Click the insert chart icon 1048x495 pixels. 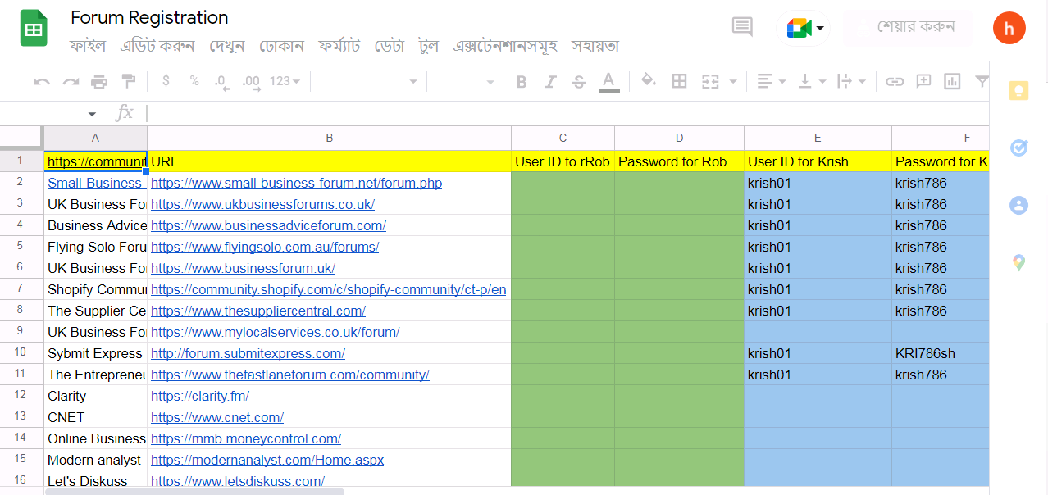coord(952,81)
